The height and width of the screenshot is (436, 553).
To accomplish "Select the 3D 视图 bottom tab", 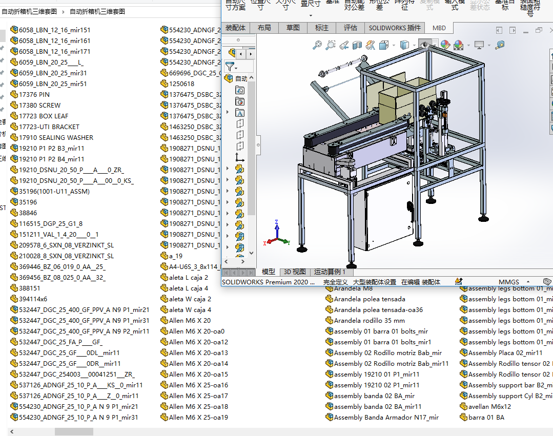I will (295, 272).
